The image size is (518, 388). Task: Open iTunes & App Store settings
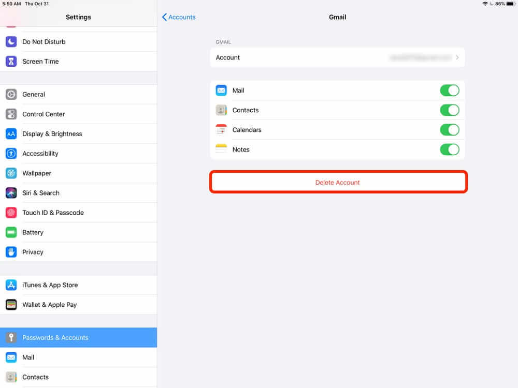tap(50, 285)
